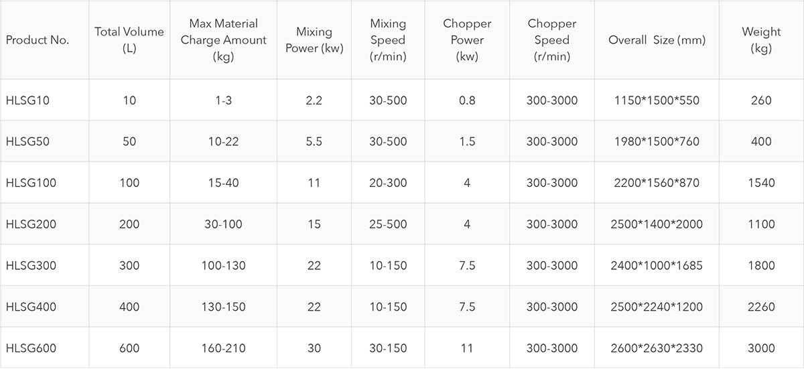Select the 160-210 charge amount cell

point(223,348)
